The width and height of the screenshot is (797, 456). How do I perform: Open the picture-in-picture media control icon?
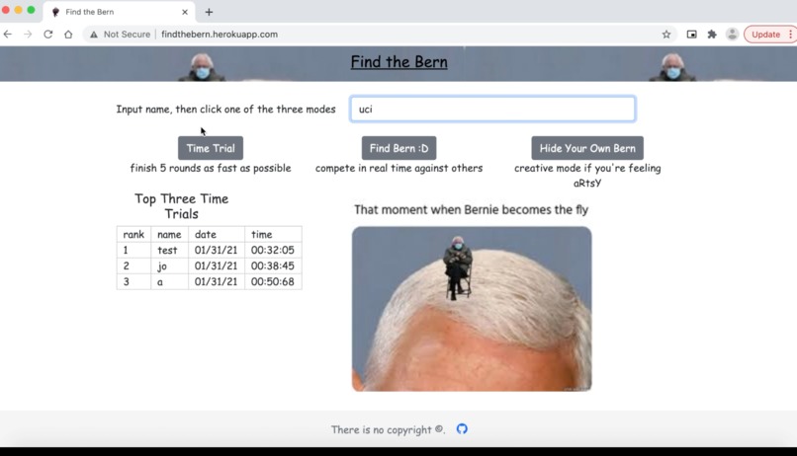(x=691, y=34)
